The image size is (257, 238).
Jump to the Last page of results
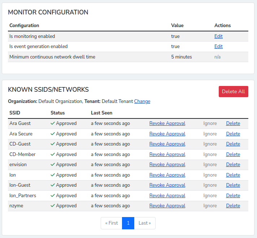coord(145,223)
